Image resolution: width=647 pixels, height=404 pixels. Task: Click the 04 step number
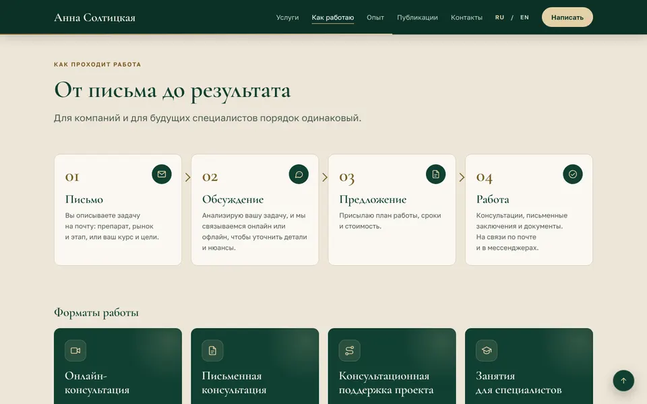coord(485,177)
